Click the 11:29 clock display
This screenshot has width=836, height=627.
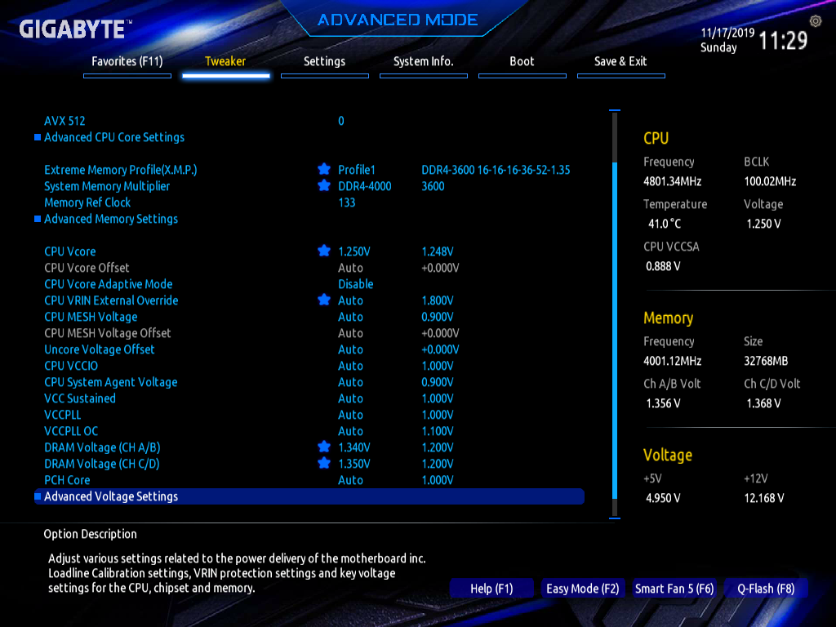click(x=783, y=41)
